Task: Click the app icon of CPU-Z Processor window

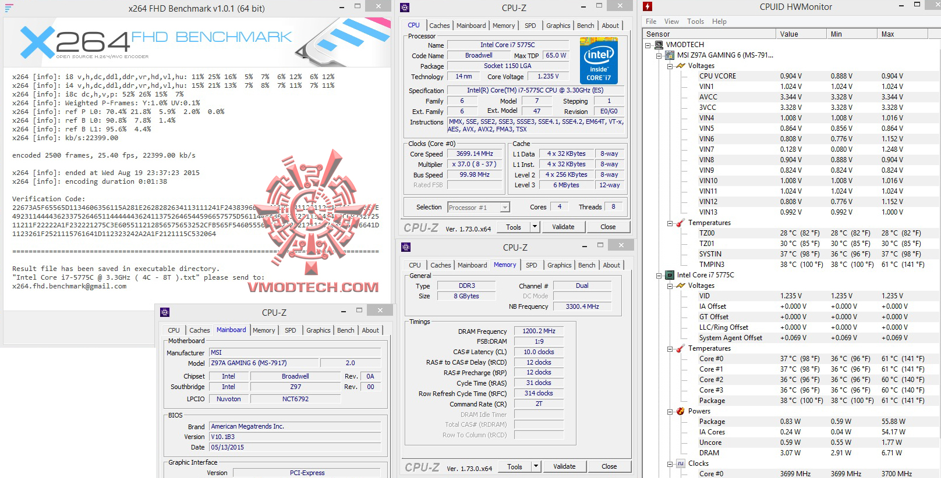Action: tap(405, 8)
